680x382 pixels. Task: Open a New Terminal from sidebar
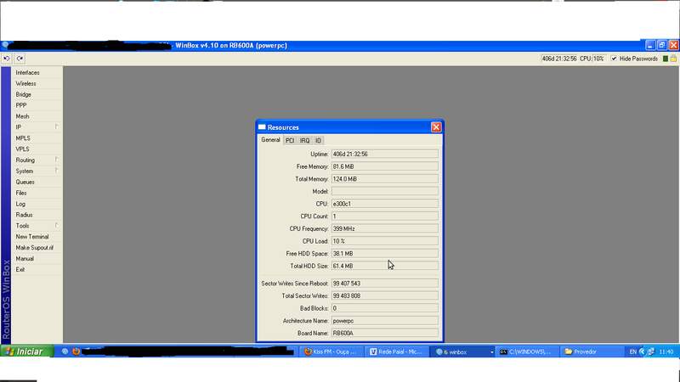pos(37,237)
